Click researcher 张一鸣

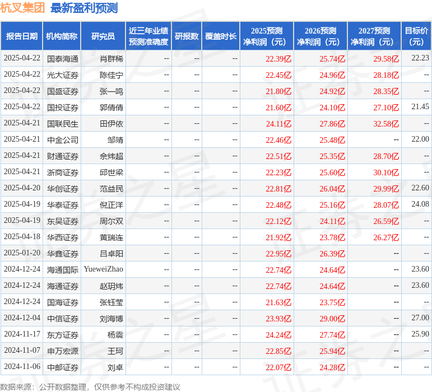[x=112, y=91]
